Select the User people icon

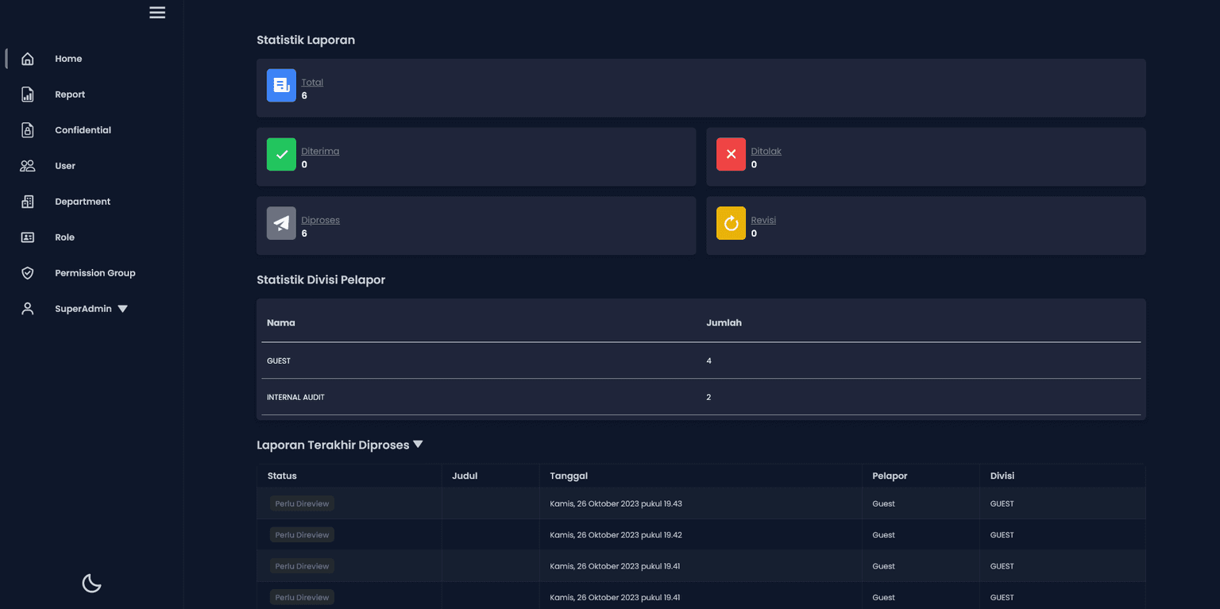(28, 166)
